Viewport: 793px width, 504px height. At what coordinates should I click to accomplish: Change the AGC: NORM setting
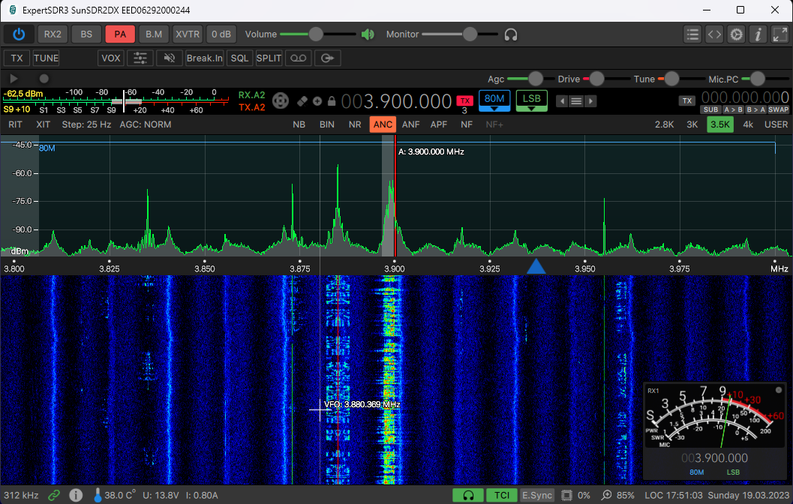145,124
